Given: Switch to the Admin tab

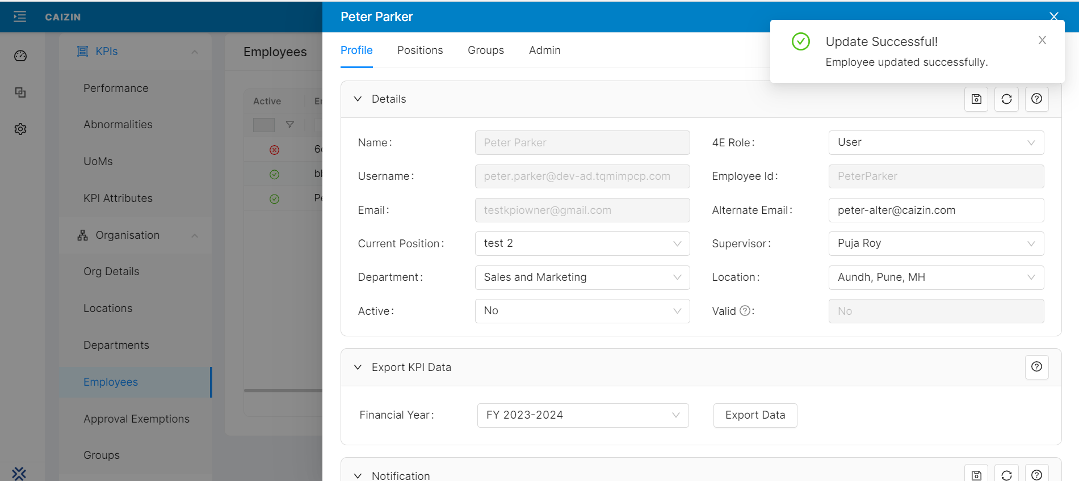Looking at the screenshot, I should (544, 50).
